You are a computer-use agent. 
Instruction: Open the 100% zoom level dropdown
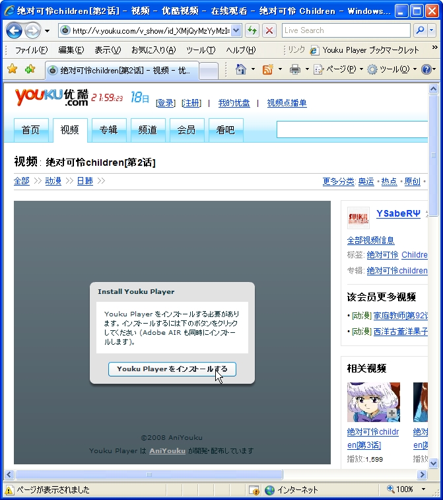(x=424, y=489)
